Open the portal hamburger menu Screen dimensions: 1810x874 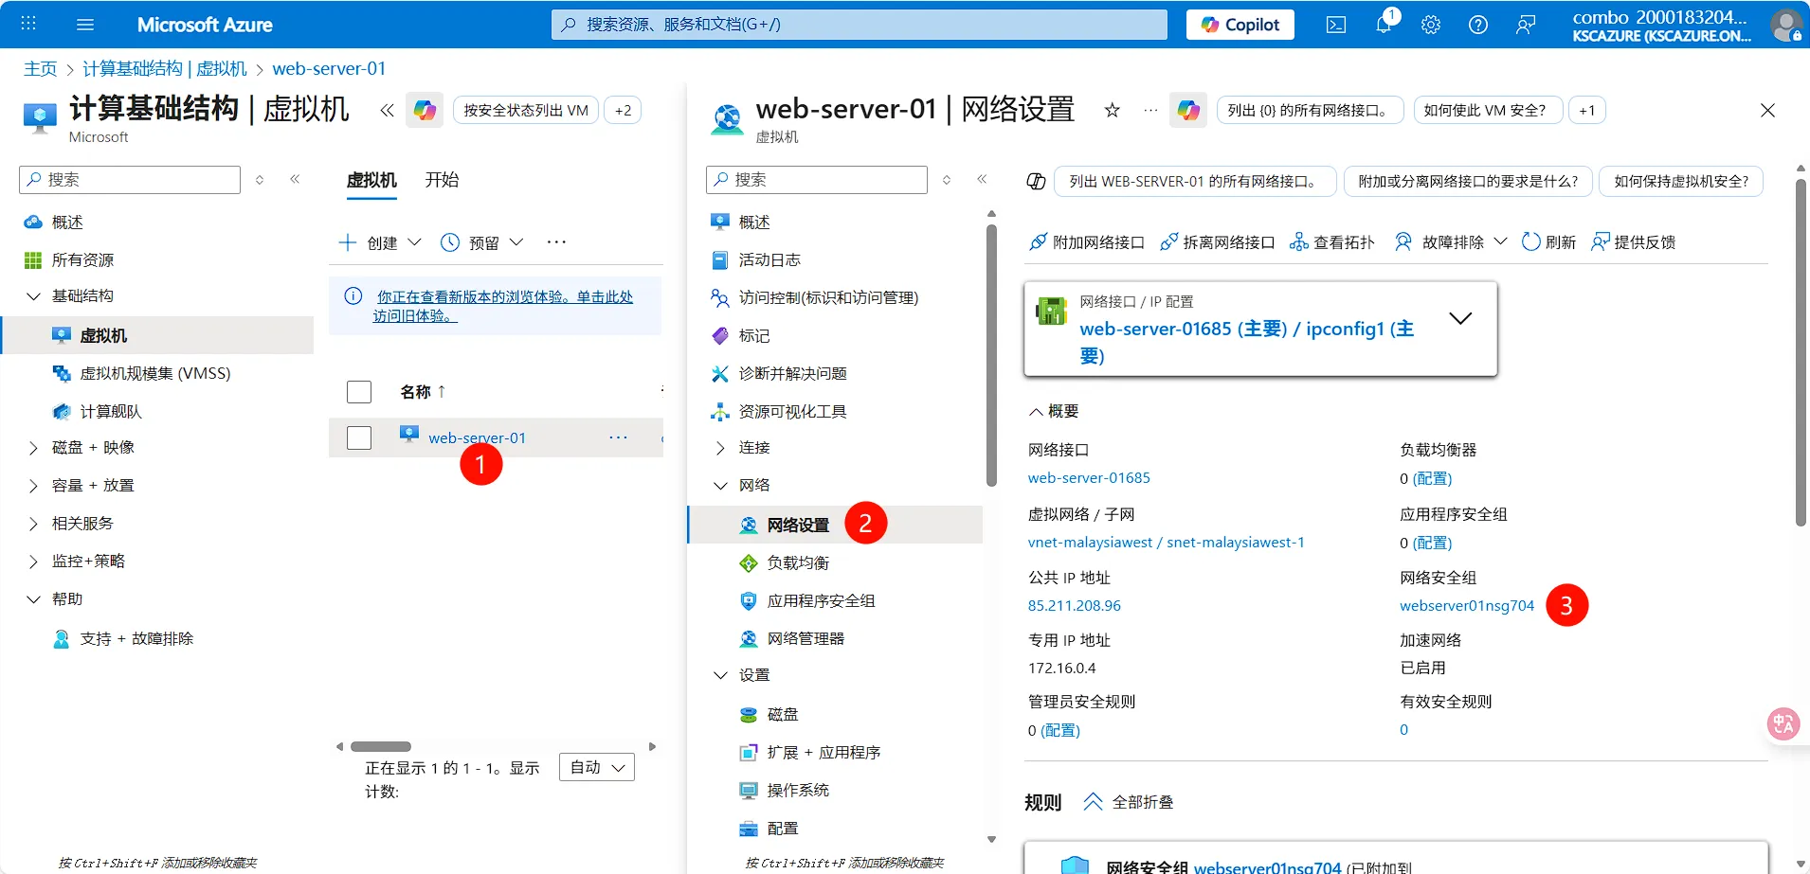click(85, 25)
